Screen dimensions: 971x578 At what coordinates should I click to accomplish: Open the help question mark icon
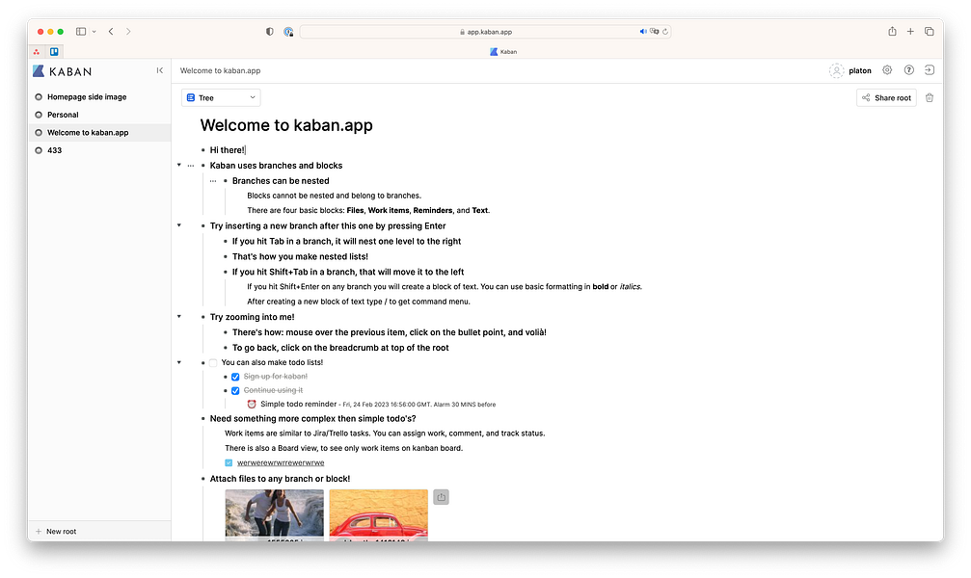tap(908, 70)
